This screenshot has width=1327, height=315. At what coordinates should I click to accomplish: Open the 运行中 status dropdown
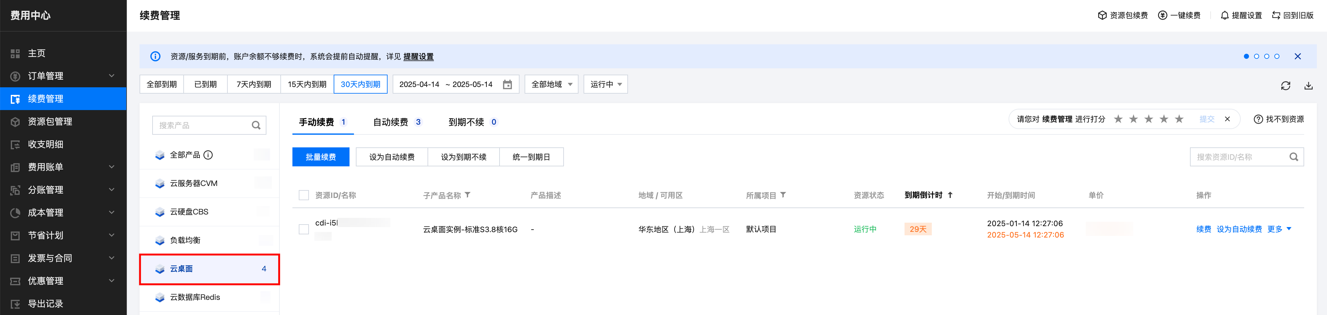pyautogui.click(x=605, y=84)
